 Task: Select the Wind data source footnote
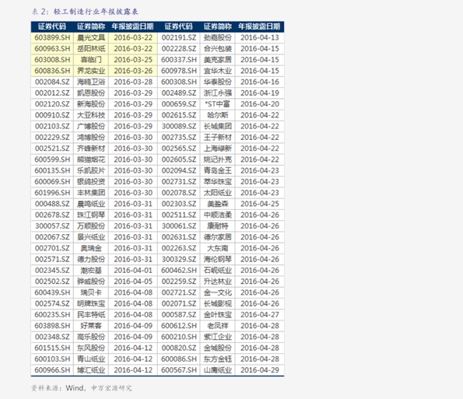82,388
